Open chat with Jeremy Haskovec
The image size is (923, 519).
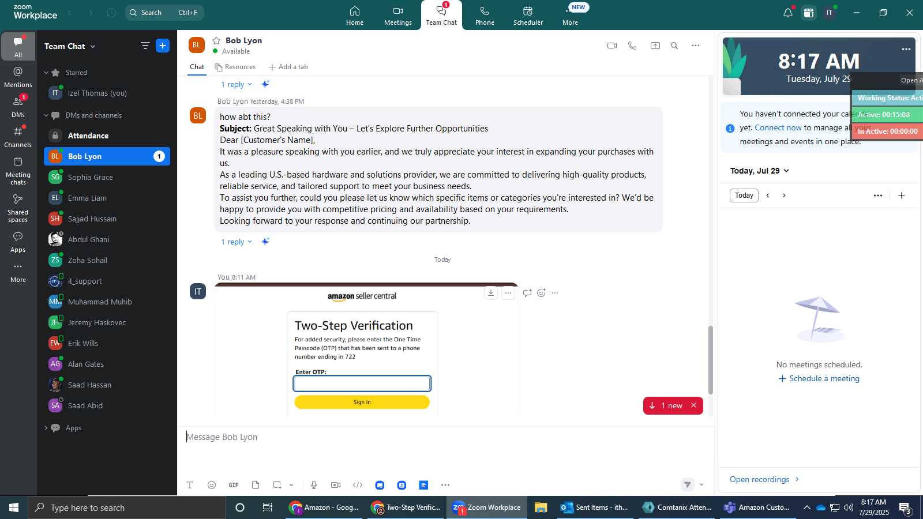coord(107,322)
